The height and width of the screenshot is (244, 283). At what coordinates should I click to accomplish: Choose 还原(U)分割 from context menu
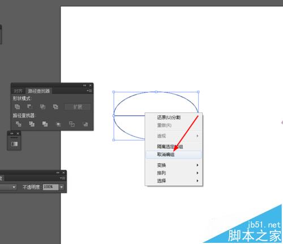coord(174,117)
